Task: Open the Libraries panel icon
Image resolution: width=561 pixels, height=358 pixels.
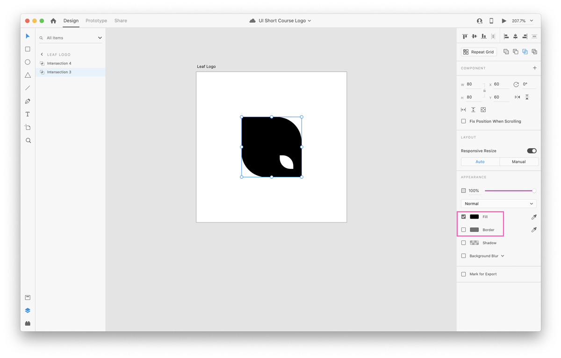Action: (28, 298)
